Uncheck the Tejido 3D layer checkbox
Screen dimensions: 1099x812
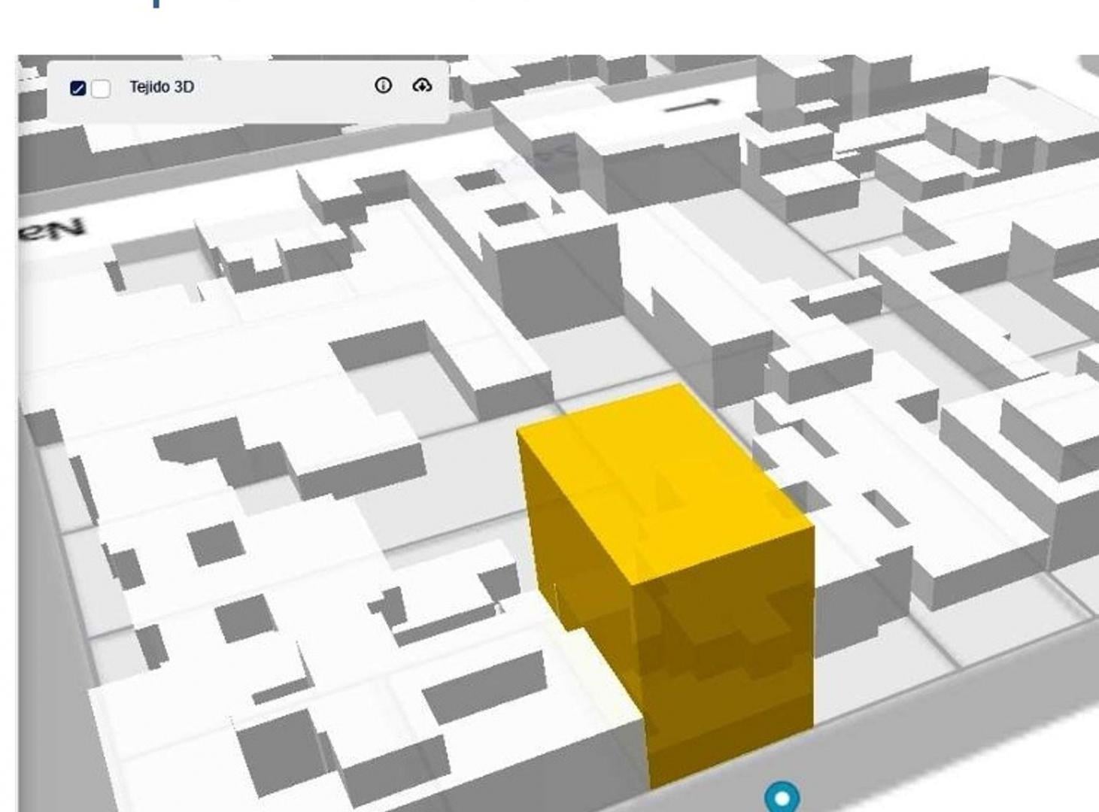point(77,88)
